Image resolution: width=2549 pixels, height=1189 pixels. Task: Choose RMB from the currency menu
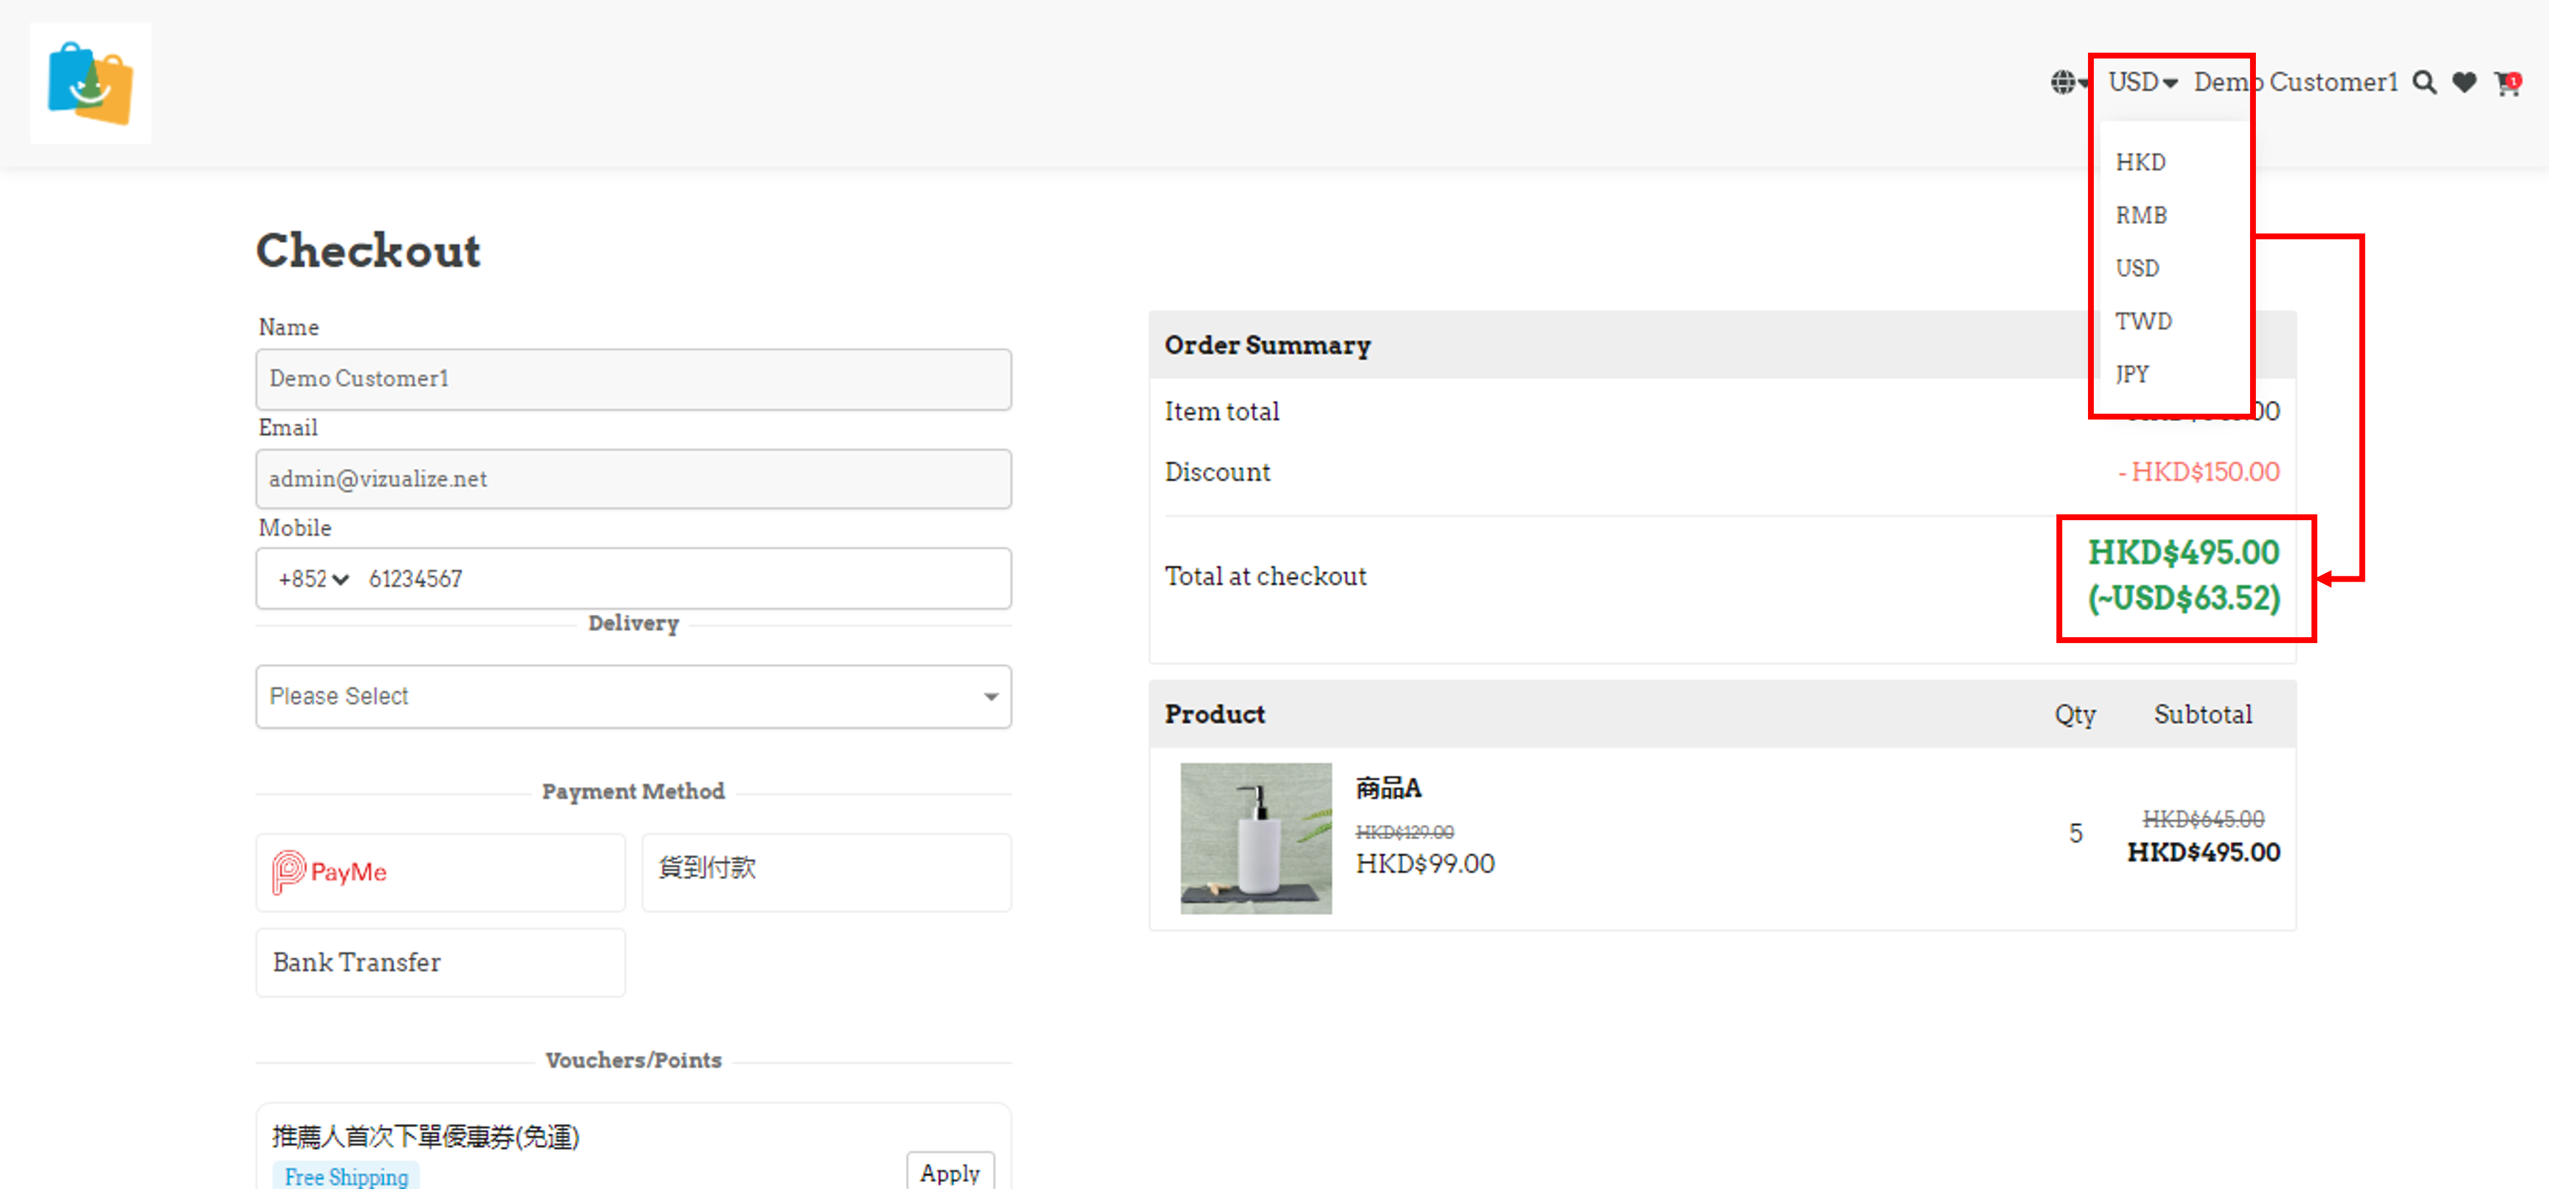click(2141, 215)
